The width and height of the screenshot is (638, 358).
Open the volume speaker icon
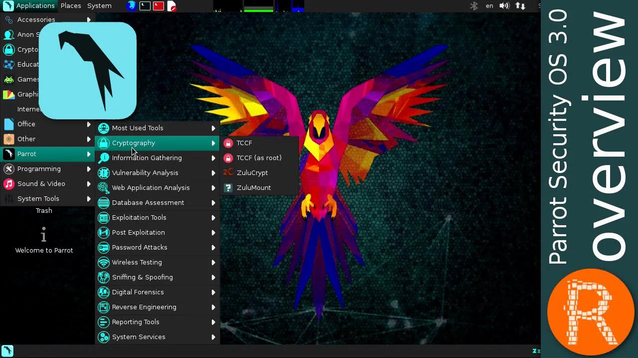point(504,6)
